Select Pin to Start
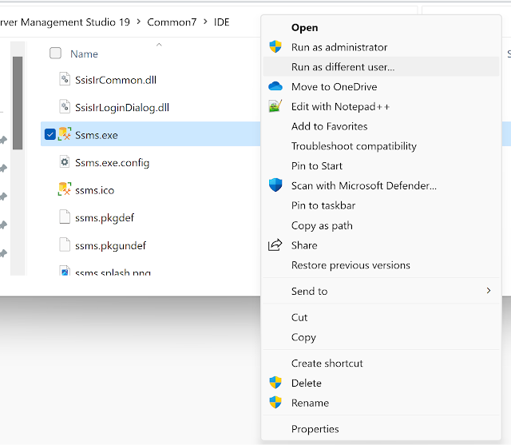Screen dimensions: 511x445 click(317, 166)
